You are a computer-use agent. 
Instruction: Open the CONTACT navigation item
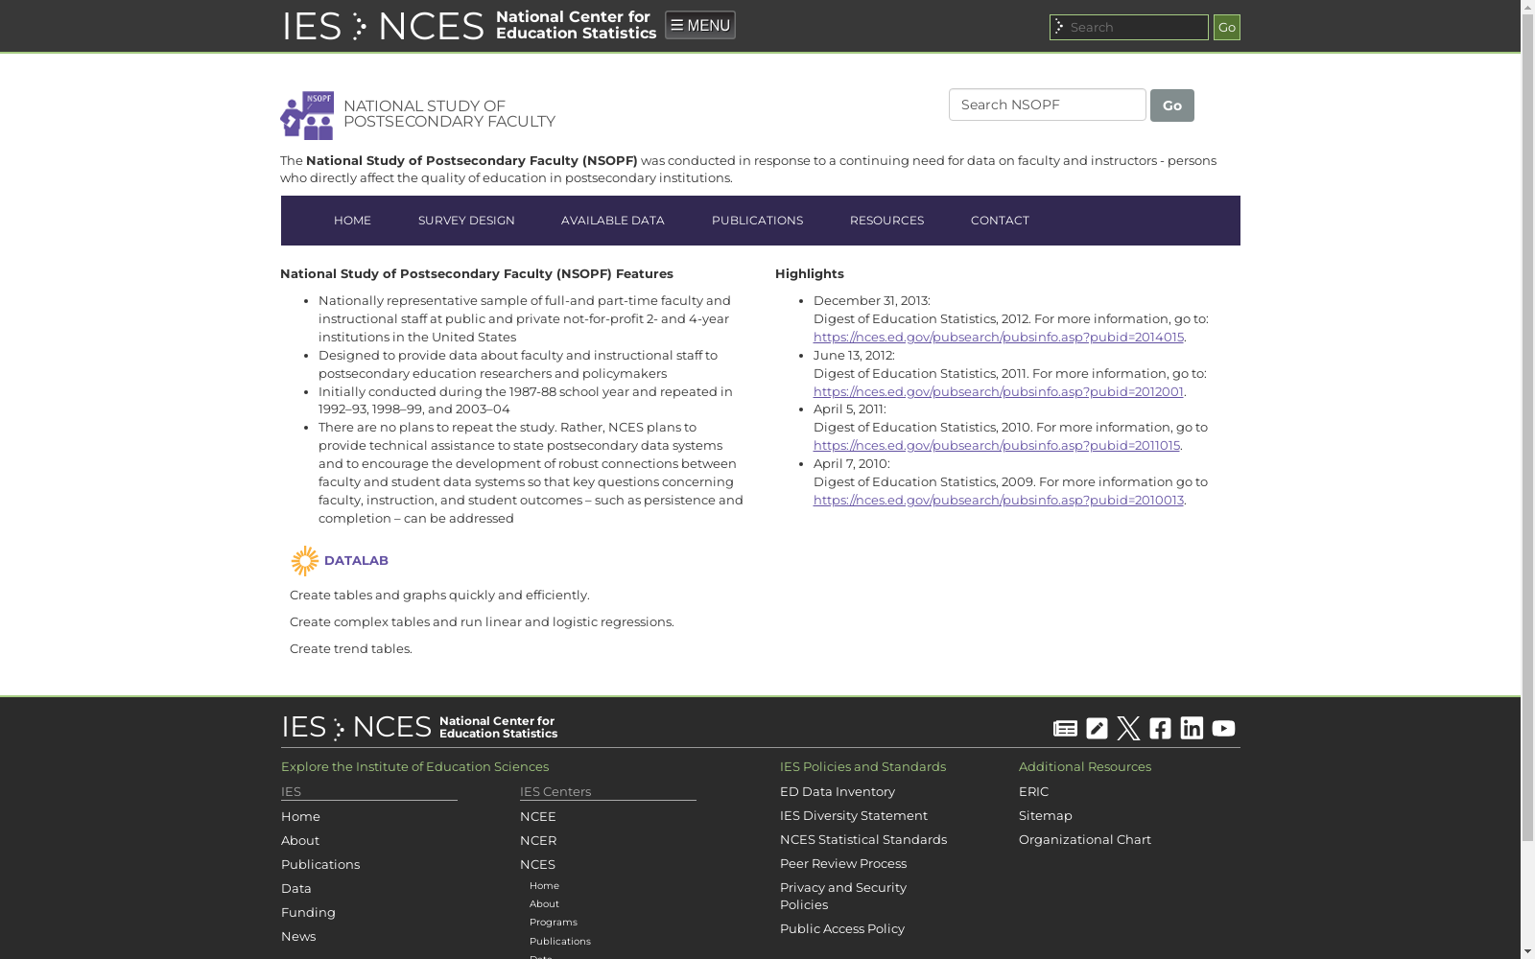(x=1000, y=221)
